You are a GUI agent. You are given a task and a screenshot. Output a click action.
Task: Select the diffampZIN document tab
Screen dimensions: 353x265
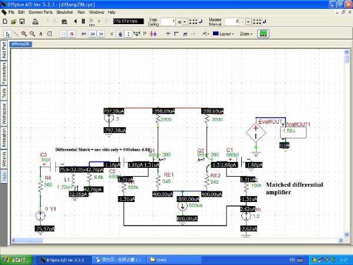(21, 44)
